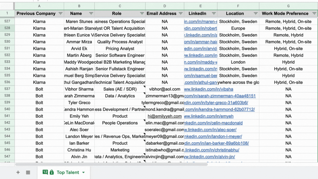The height and width of the screenshot is (179, 318).
Task: Click the horizontal scrollbar thumb
Action: click(111, 164)
